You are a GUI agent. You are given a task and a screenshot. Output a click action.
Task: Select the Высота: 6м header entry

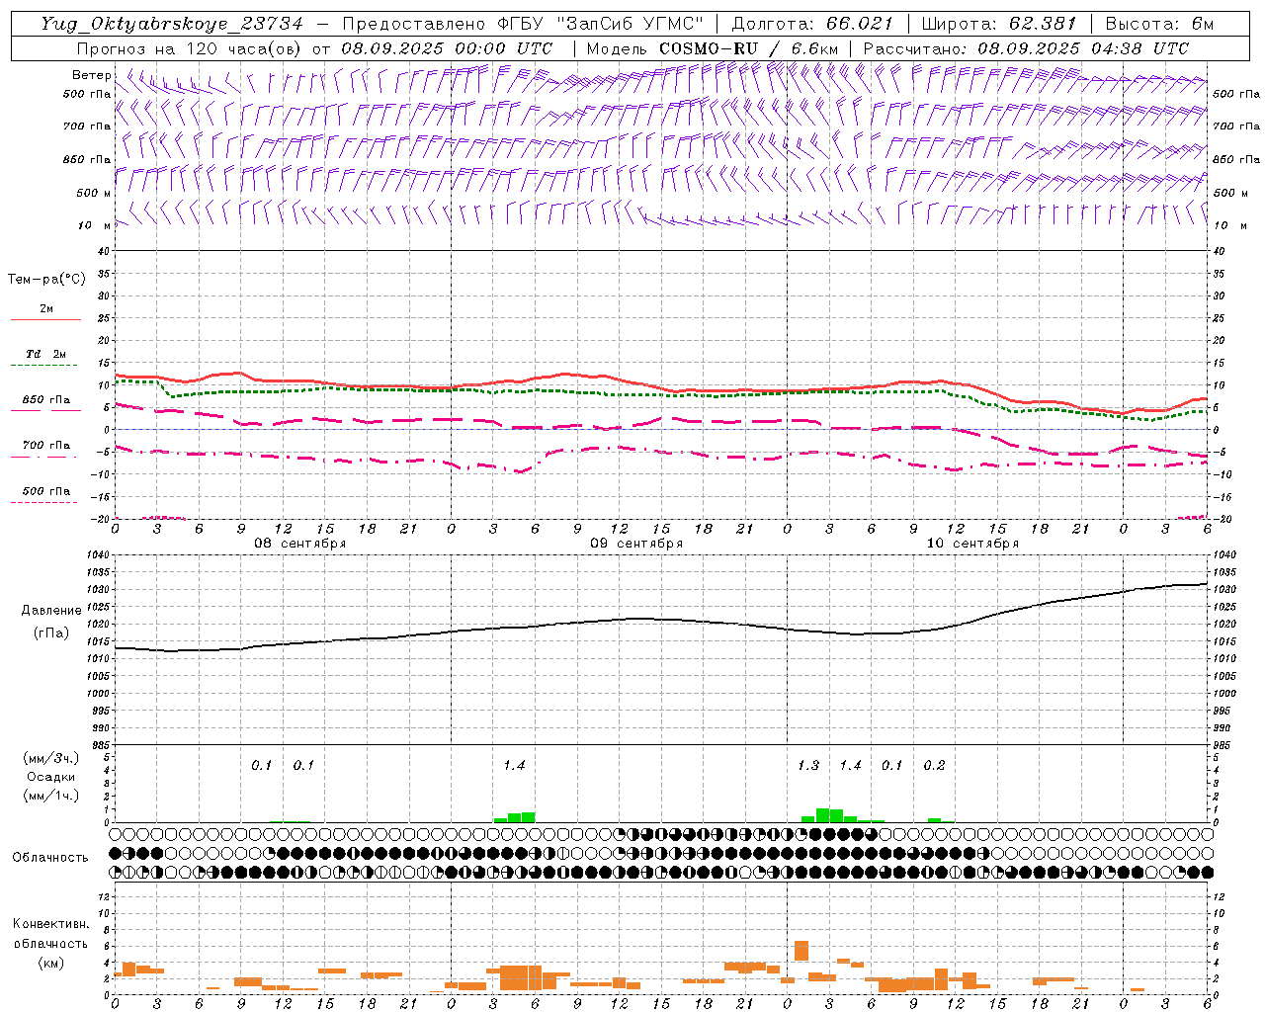click(x=1159, y=24)
